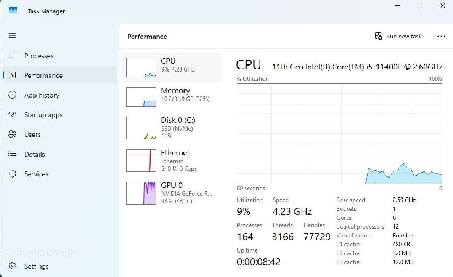The height and width of the screenshot is (277, 453).
Task: Select the Memory usage graph thumbnail
Action: click(141, 97)
